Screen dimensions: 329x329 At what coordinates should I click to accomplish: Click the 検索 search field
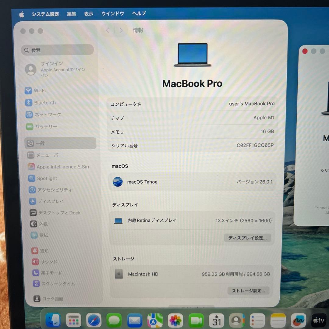point(57,50)
